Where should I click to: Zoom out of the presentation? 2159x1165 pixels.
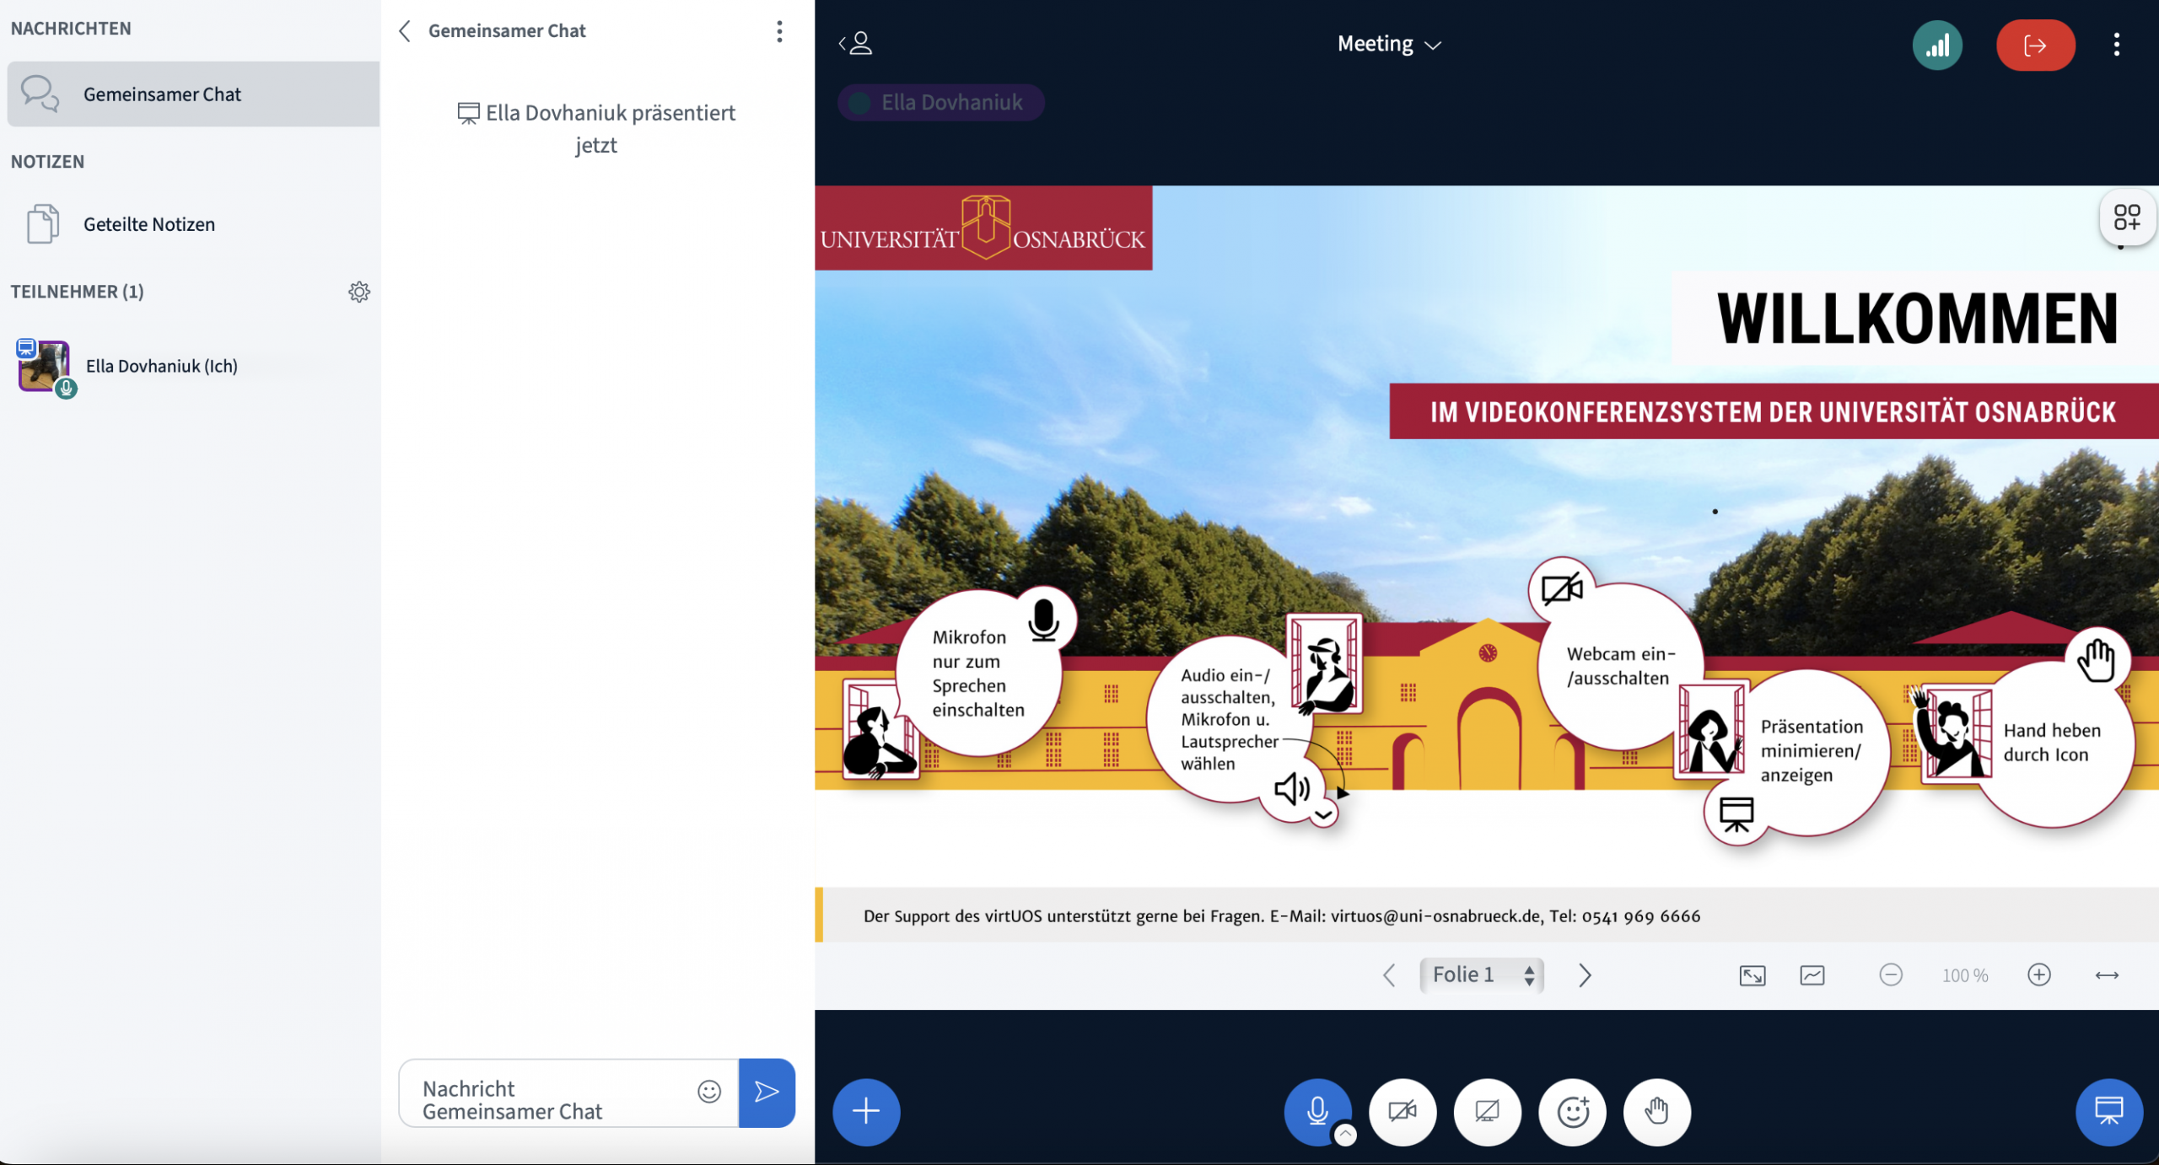coord(1891,974)
